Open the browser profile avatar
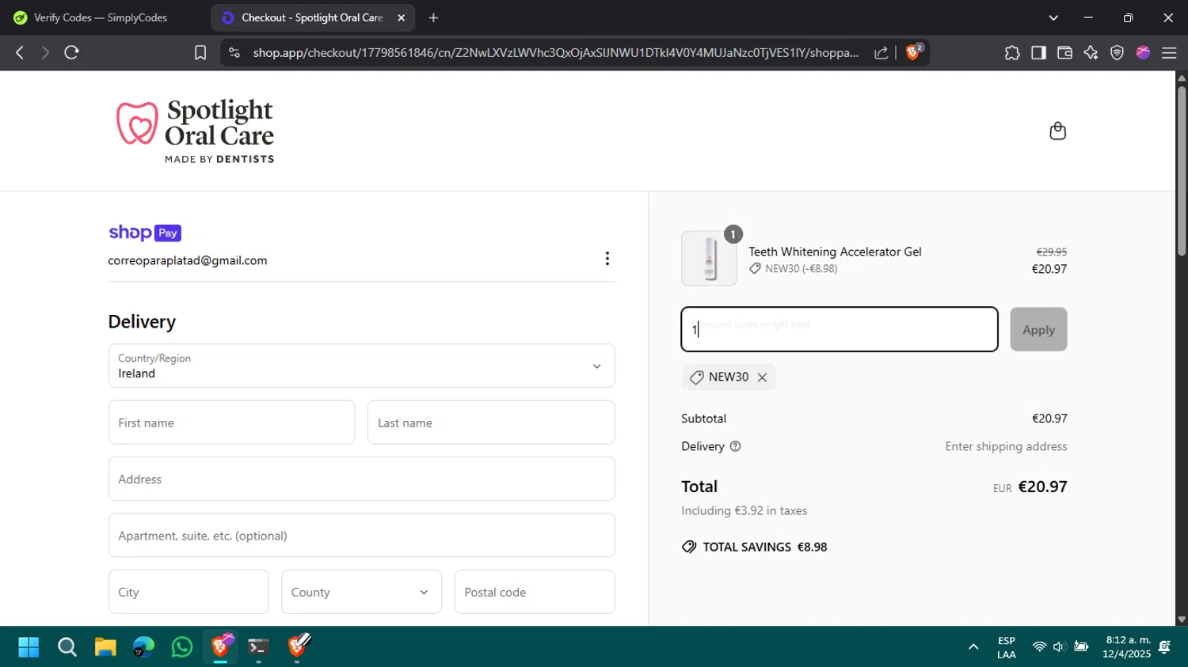 coord(1143,52)
